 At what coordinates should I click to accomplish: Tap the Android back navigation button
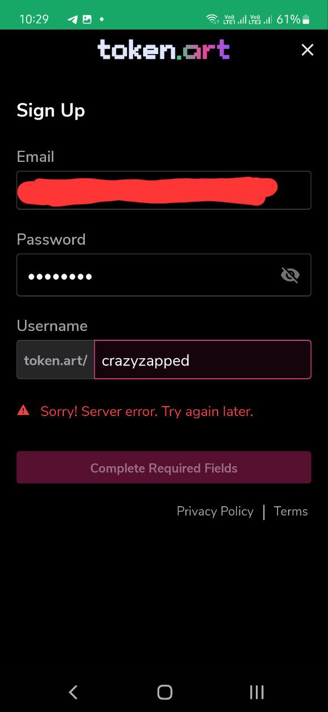pos(73,691)
